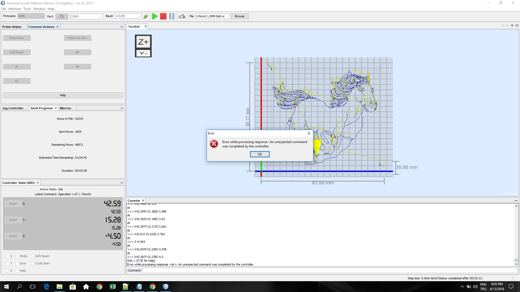The image size is (520, 292).
Task: Click the Reset Zero button
Action: pos(17,38)
